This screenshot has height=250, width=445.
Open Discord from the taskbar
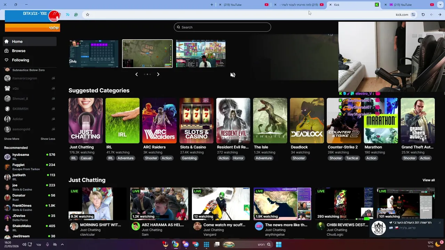click(186, 244)
